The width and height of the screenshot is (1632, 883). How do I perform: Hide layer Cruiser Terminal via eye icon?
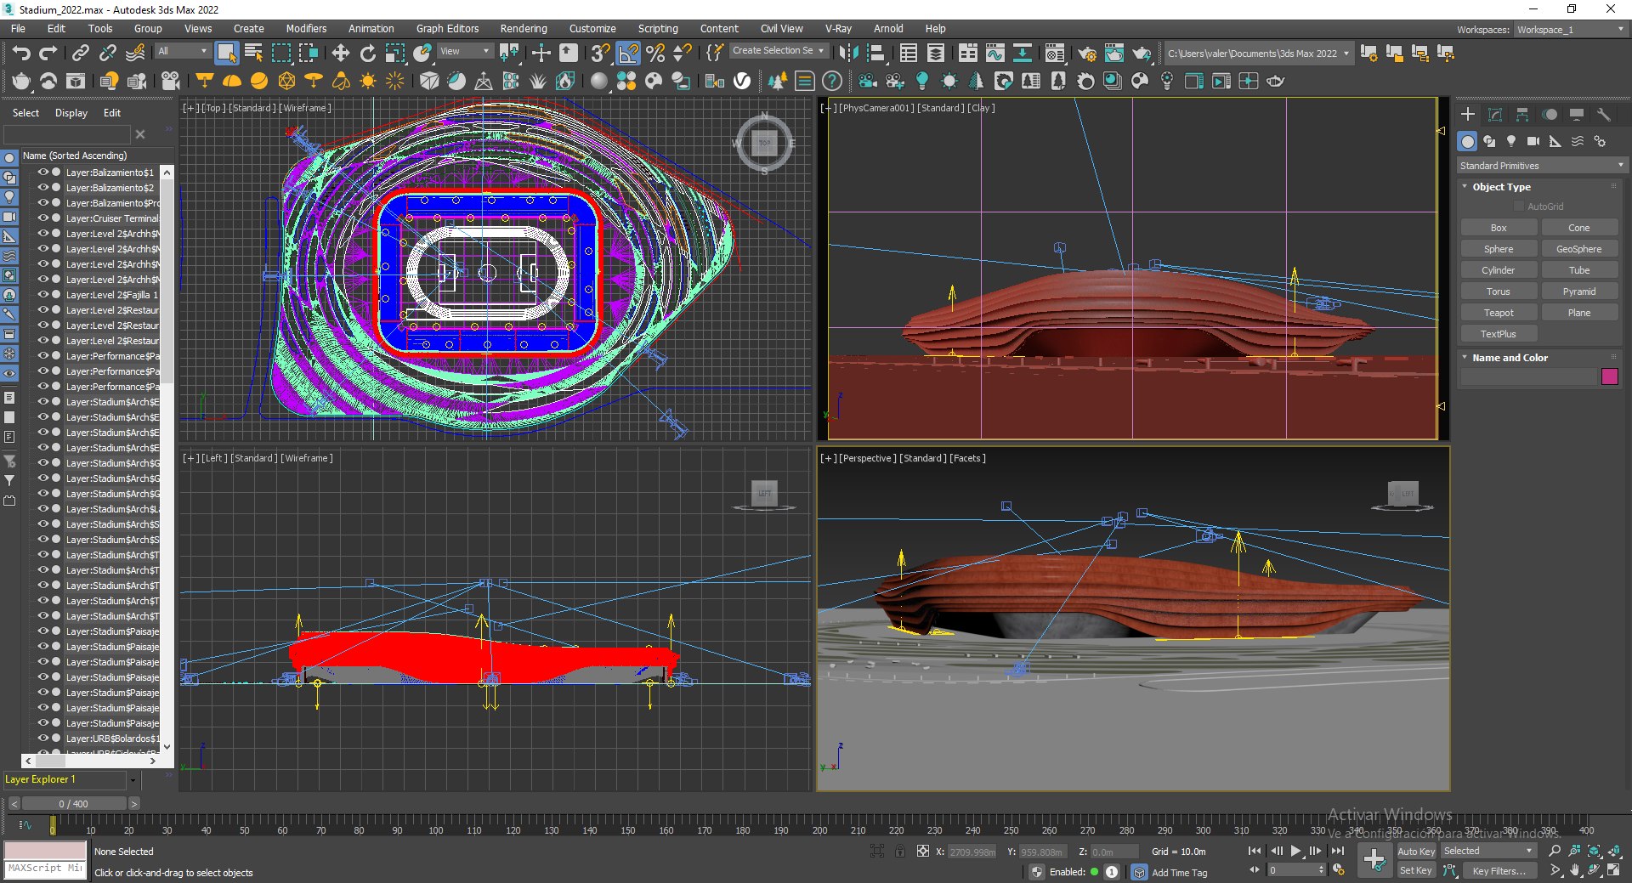point(42,218)
